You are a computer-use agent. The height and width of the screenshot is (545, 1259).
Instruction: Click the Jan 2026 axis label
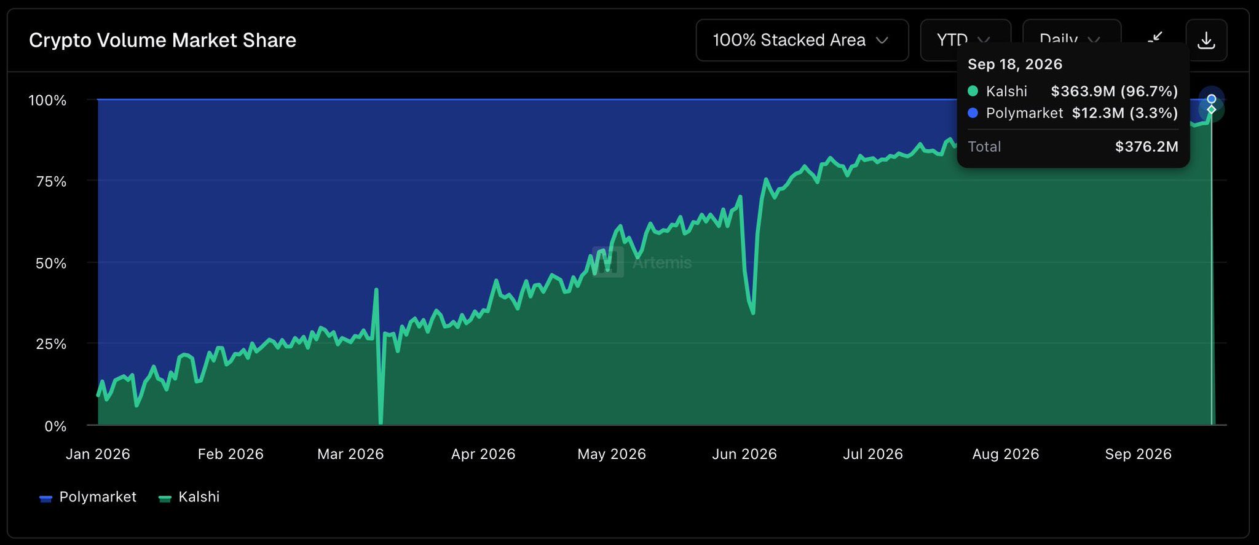(x=98, y=454)
